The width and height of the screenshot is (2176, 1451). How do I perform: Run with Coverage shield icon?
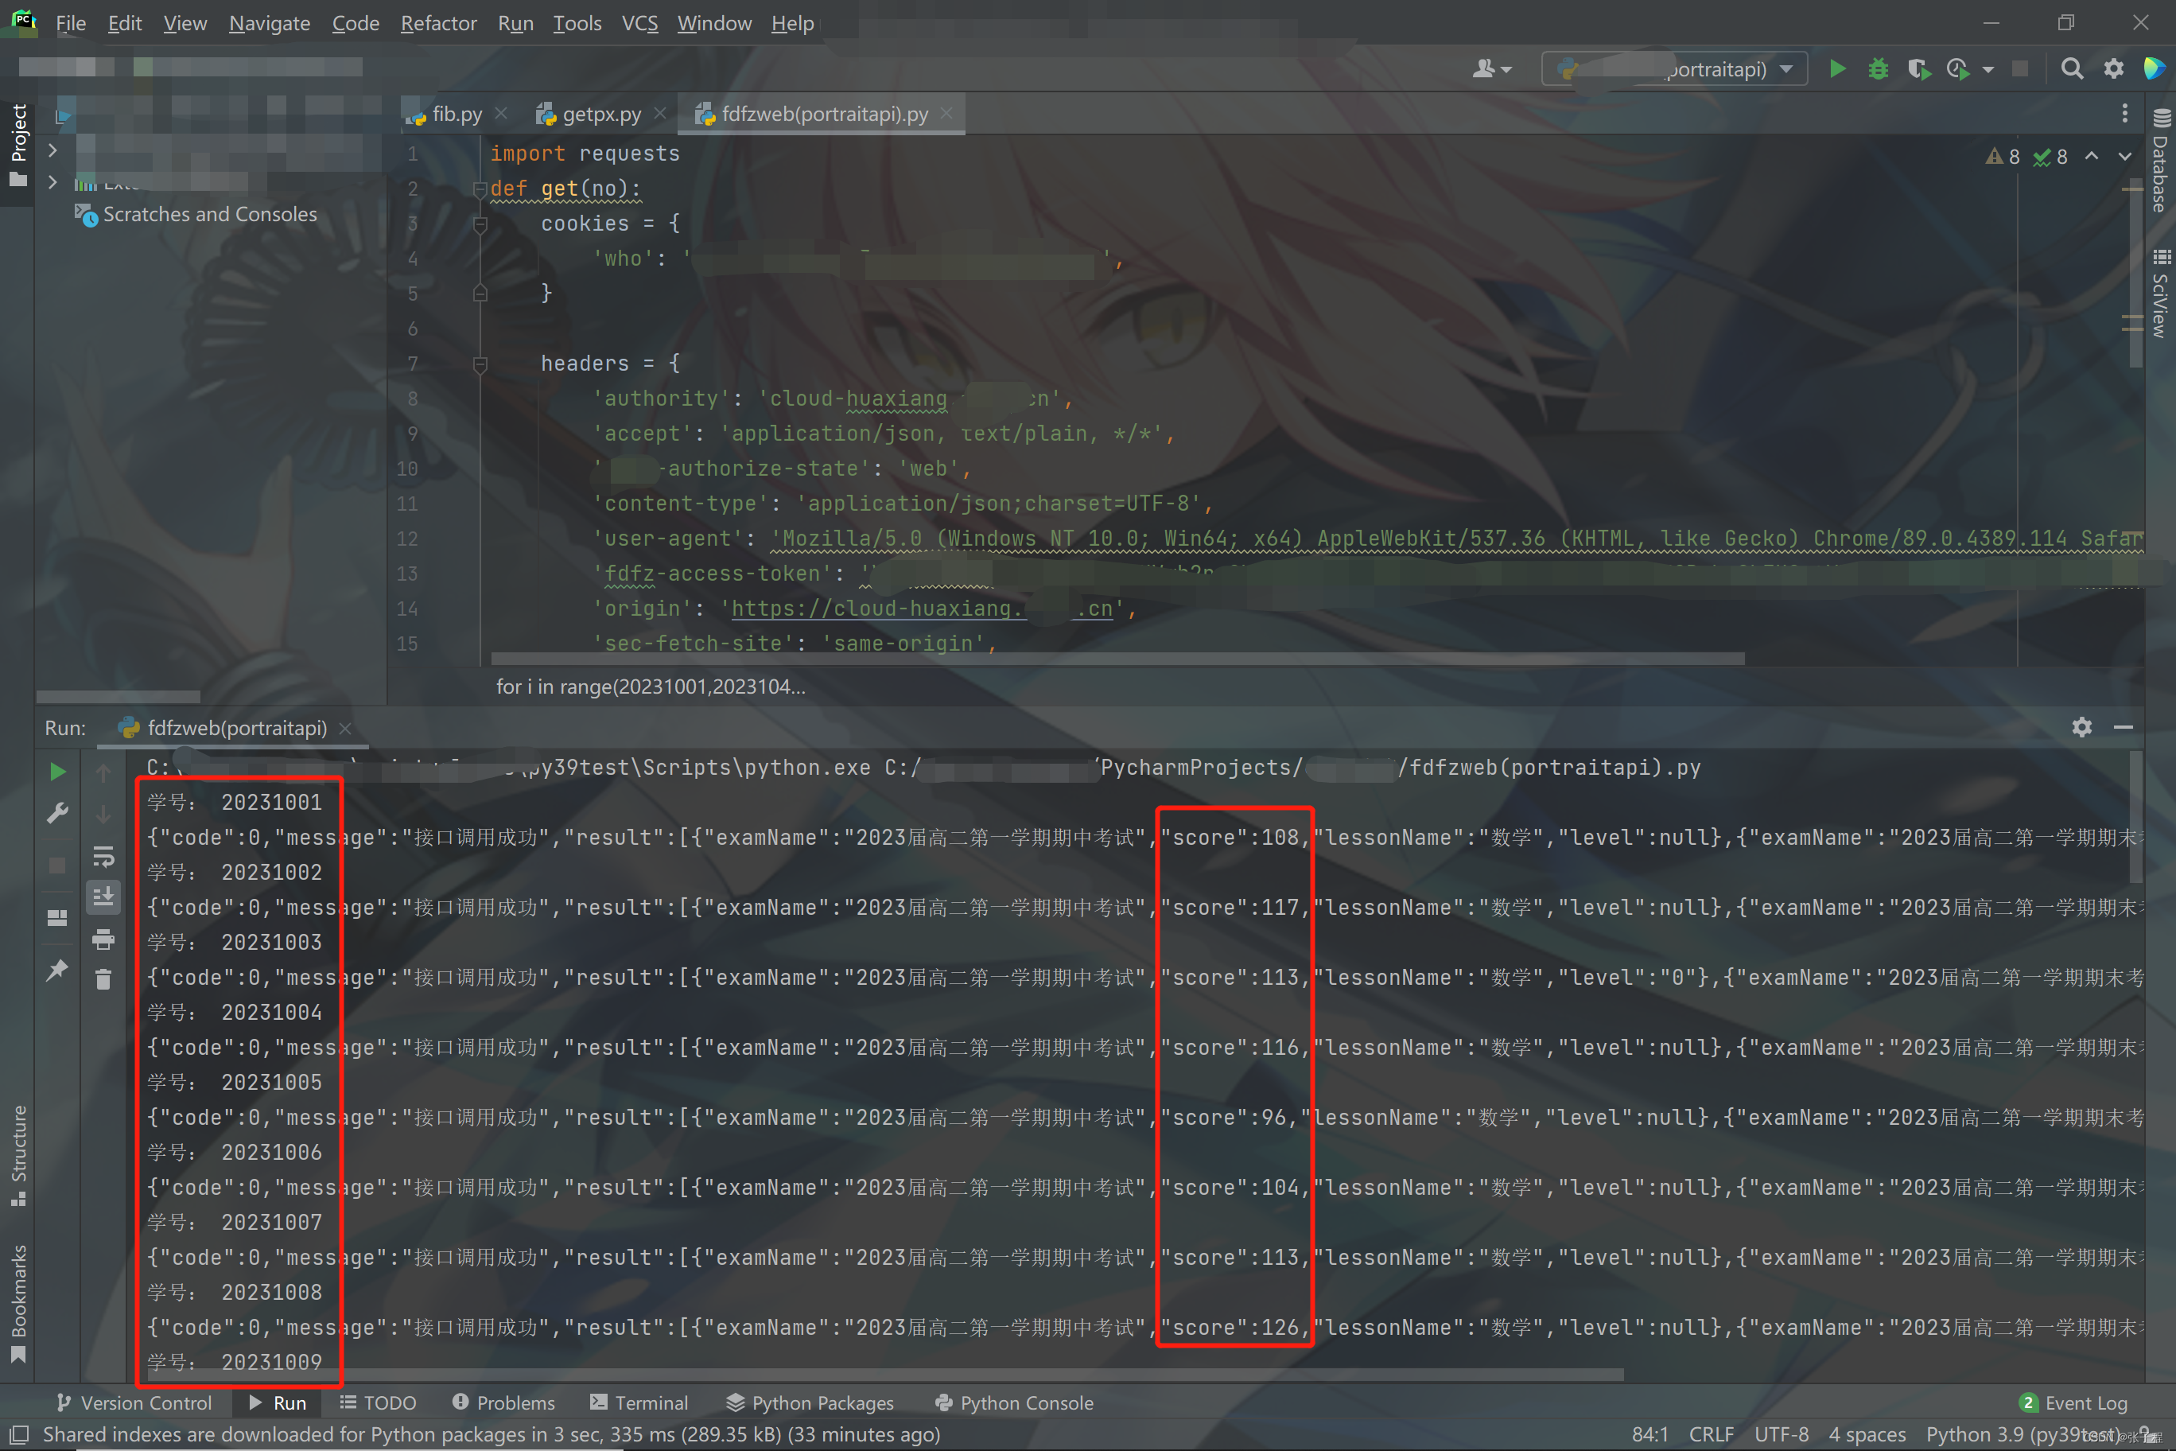click(1918, 69)
